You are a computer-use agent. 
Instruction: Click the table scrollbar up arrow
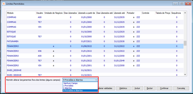click(185, 13)
